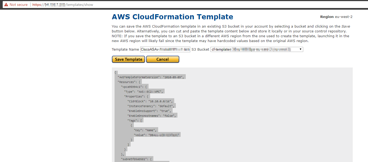The height and width of the screenshot is (162, 368).
Task: Click the "Value": "DBALL-L..." line
Action: pyautogui.click(x=157, y=135)
